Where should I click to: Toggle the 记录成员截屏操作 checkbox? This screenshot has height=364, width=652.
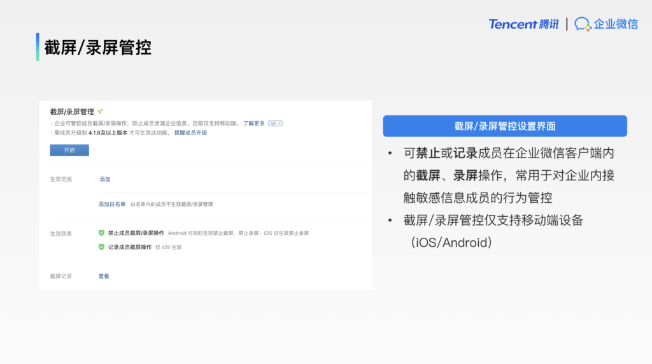click(101, 247)
